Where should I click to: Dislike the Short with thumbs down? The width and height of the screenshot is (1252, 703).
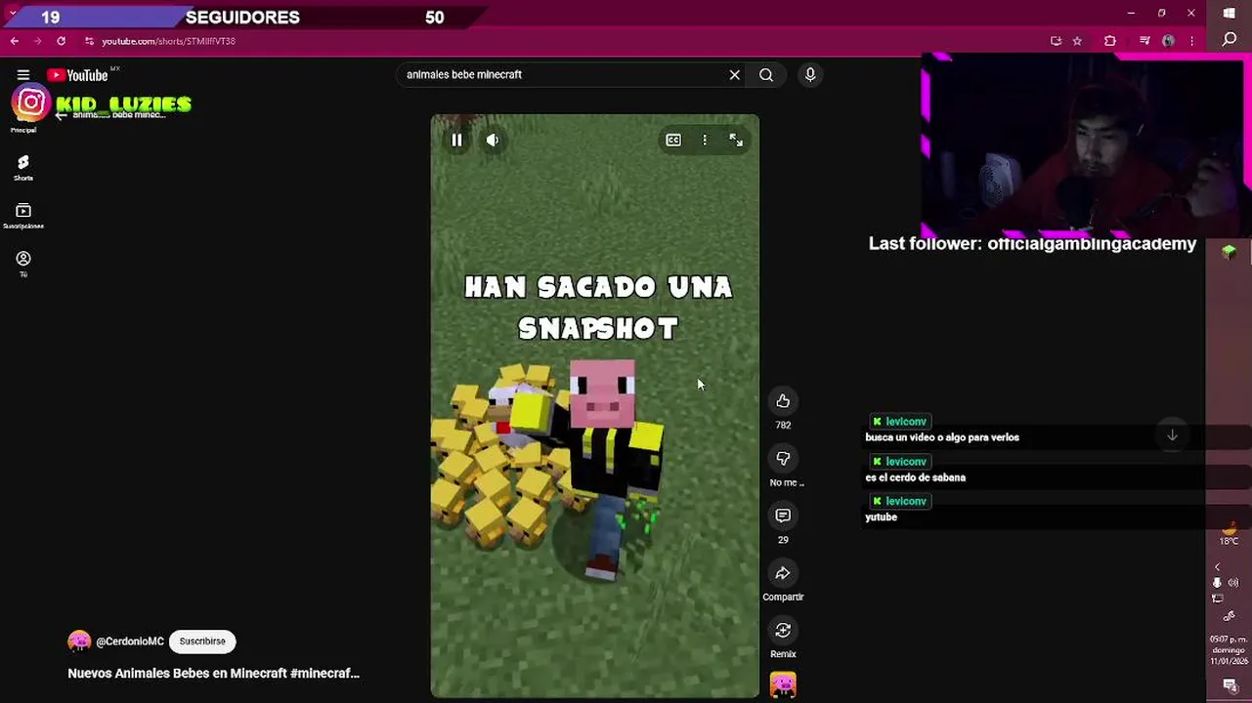[x=783, y=459]
